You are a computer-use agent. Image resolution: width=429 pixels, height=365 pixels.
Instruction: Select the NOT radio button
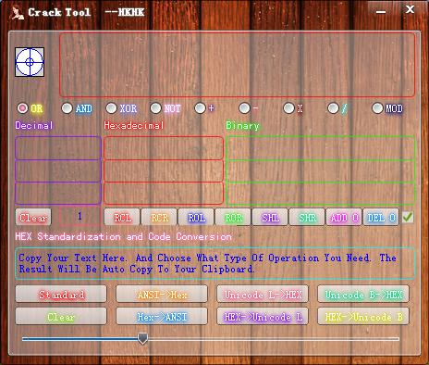(x=155, y=108)
